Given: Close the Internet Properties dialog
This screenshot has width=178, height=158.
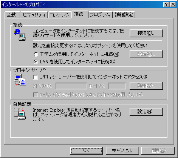Looking at the screenshot, I should point(173,5).
